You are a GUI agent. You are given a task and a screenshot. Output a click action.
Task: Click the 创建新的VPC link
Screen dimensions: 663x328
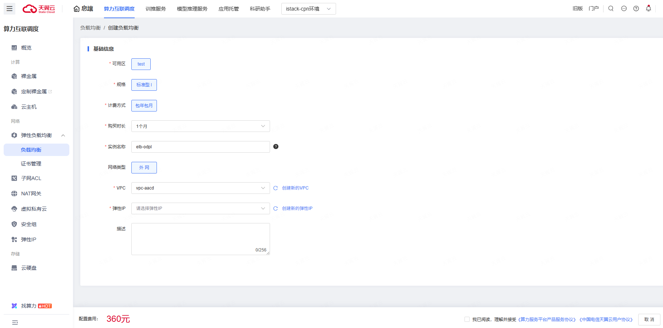(295, 188)
